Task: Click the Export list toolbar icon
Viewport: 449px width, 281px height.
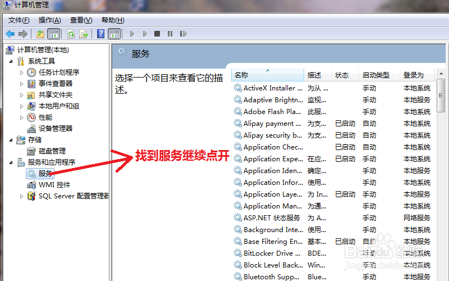Action: 84,34
